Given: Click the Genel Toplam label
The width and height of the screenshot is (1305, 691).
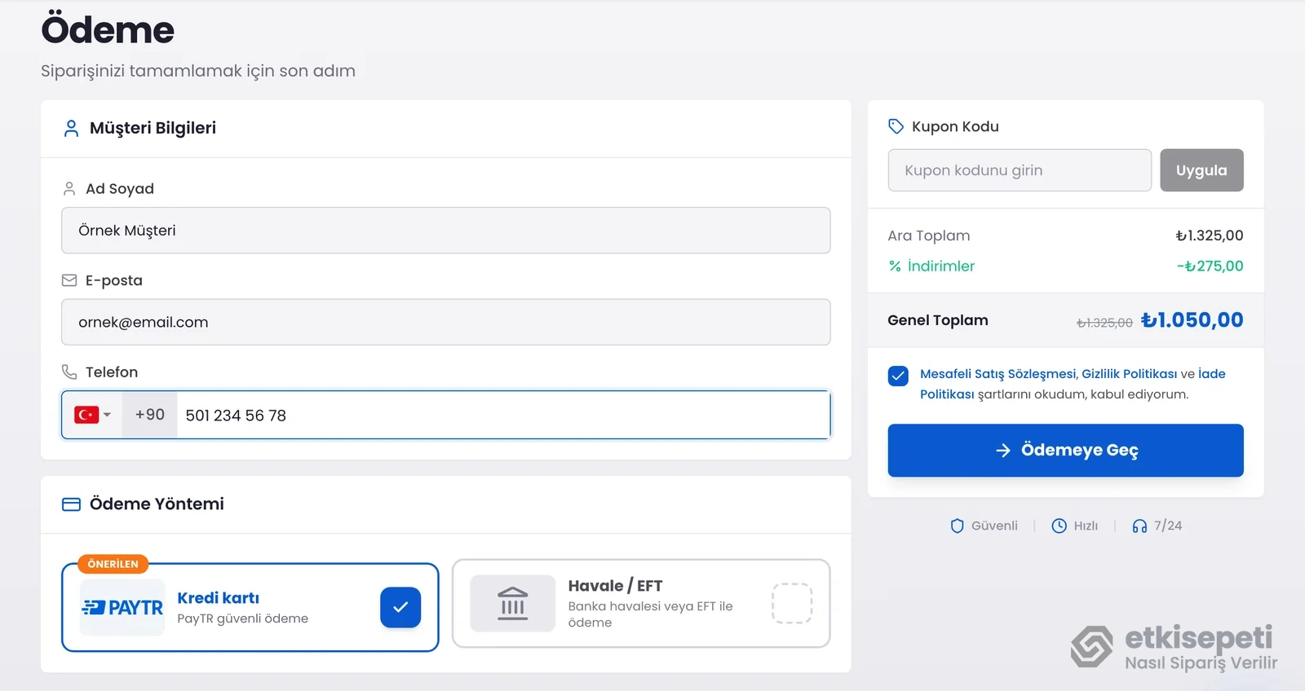Looking at the screenshot, I should (938, 320).
